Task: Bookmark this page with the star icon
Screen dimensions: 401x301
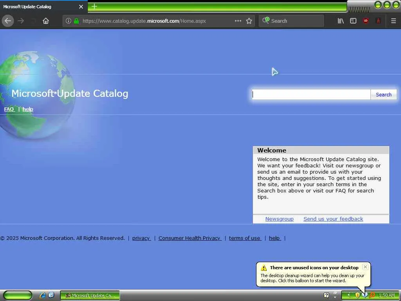Action: (249, 21)
